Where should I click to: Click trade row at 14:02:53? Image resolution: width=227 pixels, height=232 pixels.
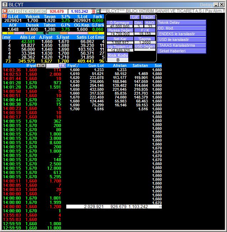pyautogui.click(x=32, y=74)
